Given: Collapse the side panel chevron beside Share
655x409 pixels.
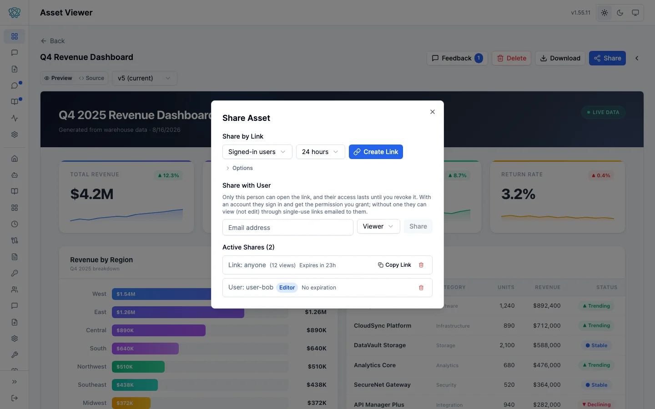Looking at the screenshot, I should click(x=637, y=58).
